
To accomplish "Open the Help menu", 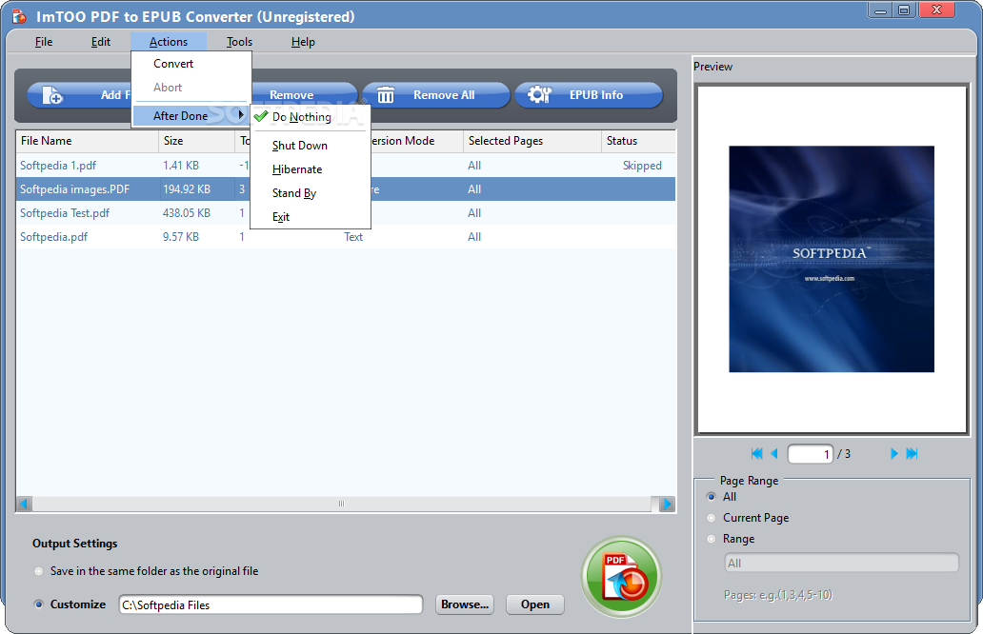I will click(303, 42).
